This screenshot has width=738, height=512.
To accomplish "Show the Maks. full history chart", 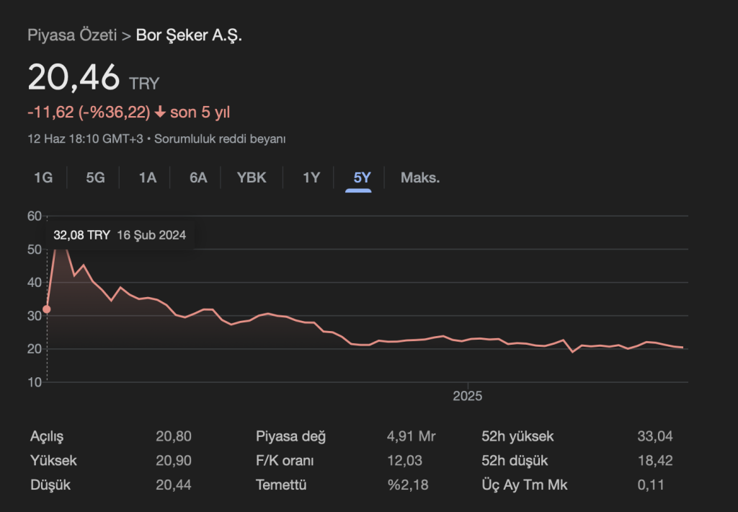I will click(x=420, y=177).
